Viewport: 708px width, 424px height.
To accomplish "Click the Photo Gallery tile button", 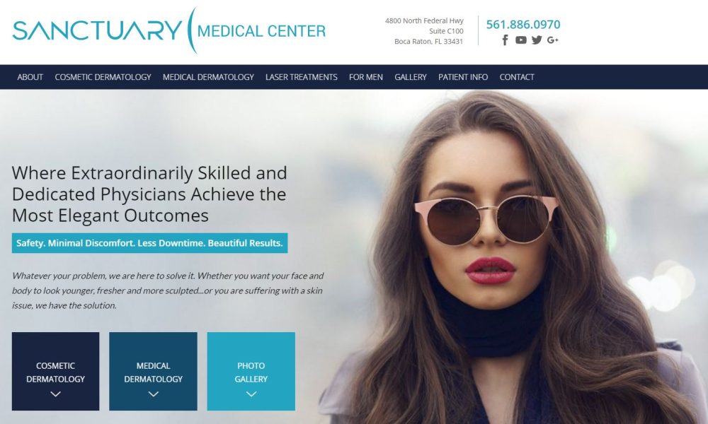I will 251,371.
